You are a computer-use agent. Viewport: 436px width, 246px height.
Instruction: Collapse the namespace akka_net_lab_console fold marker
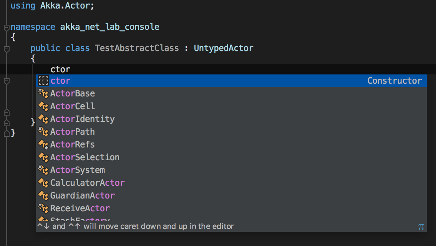(x=6, y=27)
